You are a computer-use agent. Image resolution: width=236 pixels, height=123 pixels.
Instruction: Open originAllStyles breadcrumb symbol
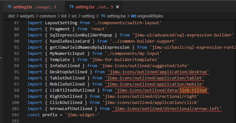point(150,16)
